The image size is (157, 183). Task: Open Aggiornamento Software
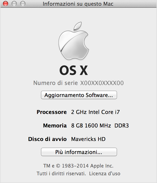click(79, 95)
